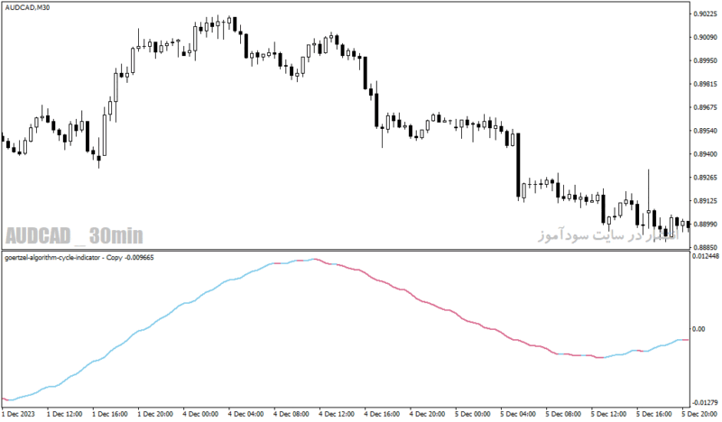Click the 4 Dec 12:00 time marker
Image resolution: width=722 pixels, height=422 pixels.
click(x=337, y=414)
